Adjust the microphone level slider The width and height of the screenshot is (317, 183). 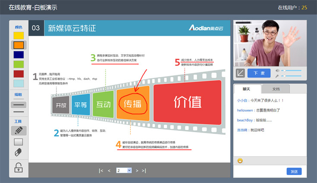(291, 76)
